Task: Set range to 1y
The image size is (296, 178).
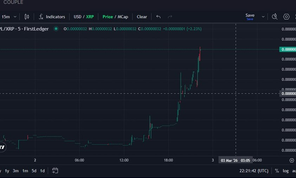Action: pyautogui.click(x=7, y=171)
